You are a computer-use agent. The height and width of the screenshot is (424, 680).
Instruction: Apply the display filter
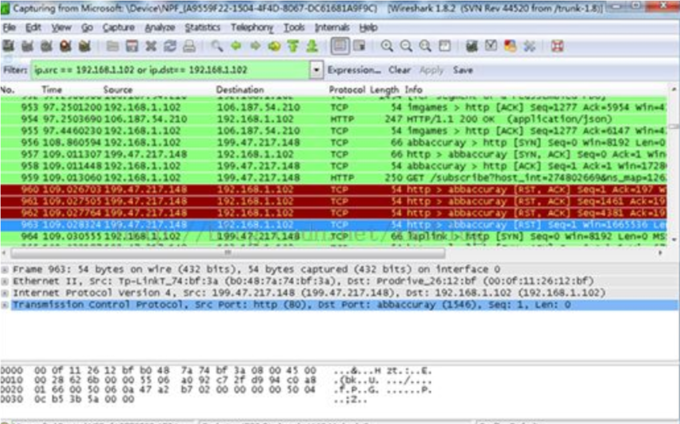pyautogui.click(x=432, y=70)
